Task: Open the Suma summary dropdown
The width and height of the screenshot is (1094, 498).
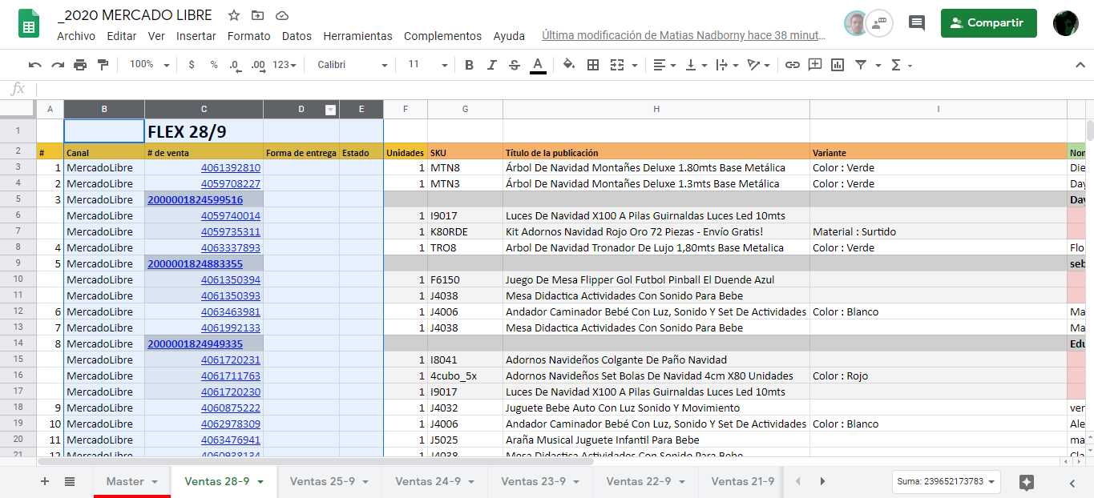Action: 947,481
